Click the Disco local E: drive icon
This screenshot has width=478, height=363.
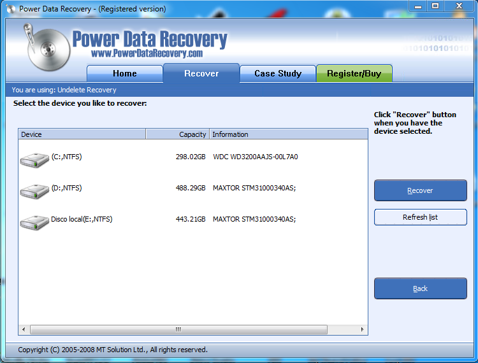[34, 222]
